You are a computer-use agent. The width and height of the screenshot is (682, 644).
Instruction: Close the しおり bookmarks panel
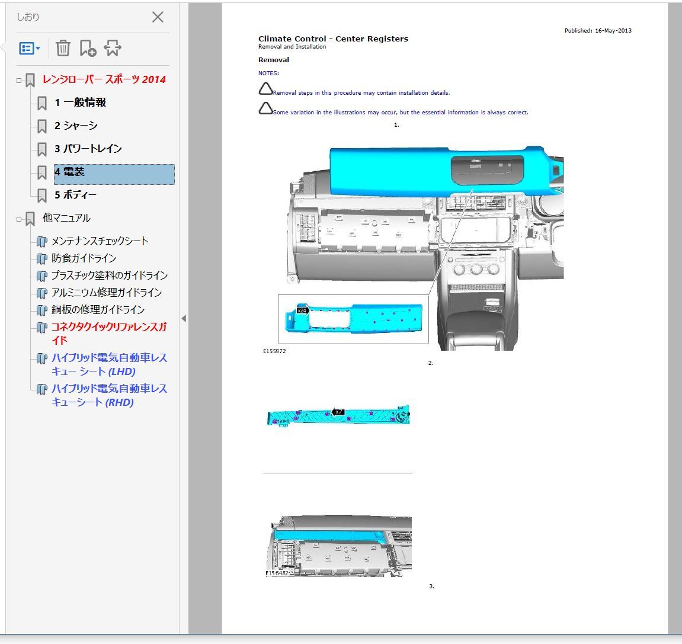(158, 17)
